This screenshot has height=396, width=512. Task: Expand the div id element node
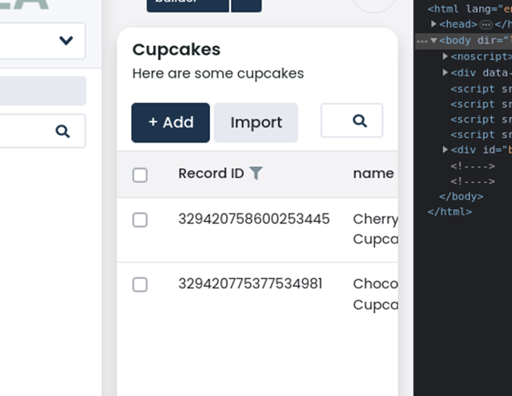[x=445, y=149]
